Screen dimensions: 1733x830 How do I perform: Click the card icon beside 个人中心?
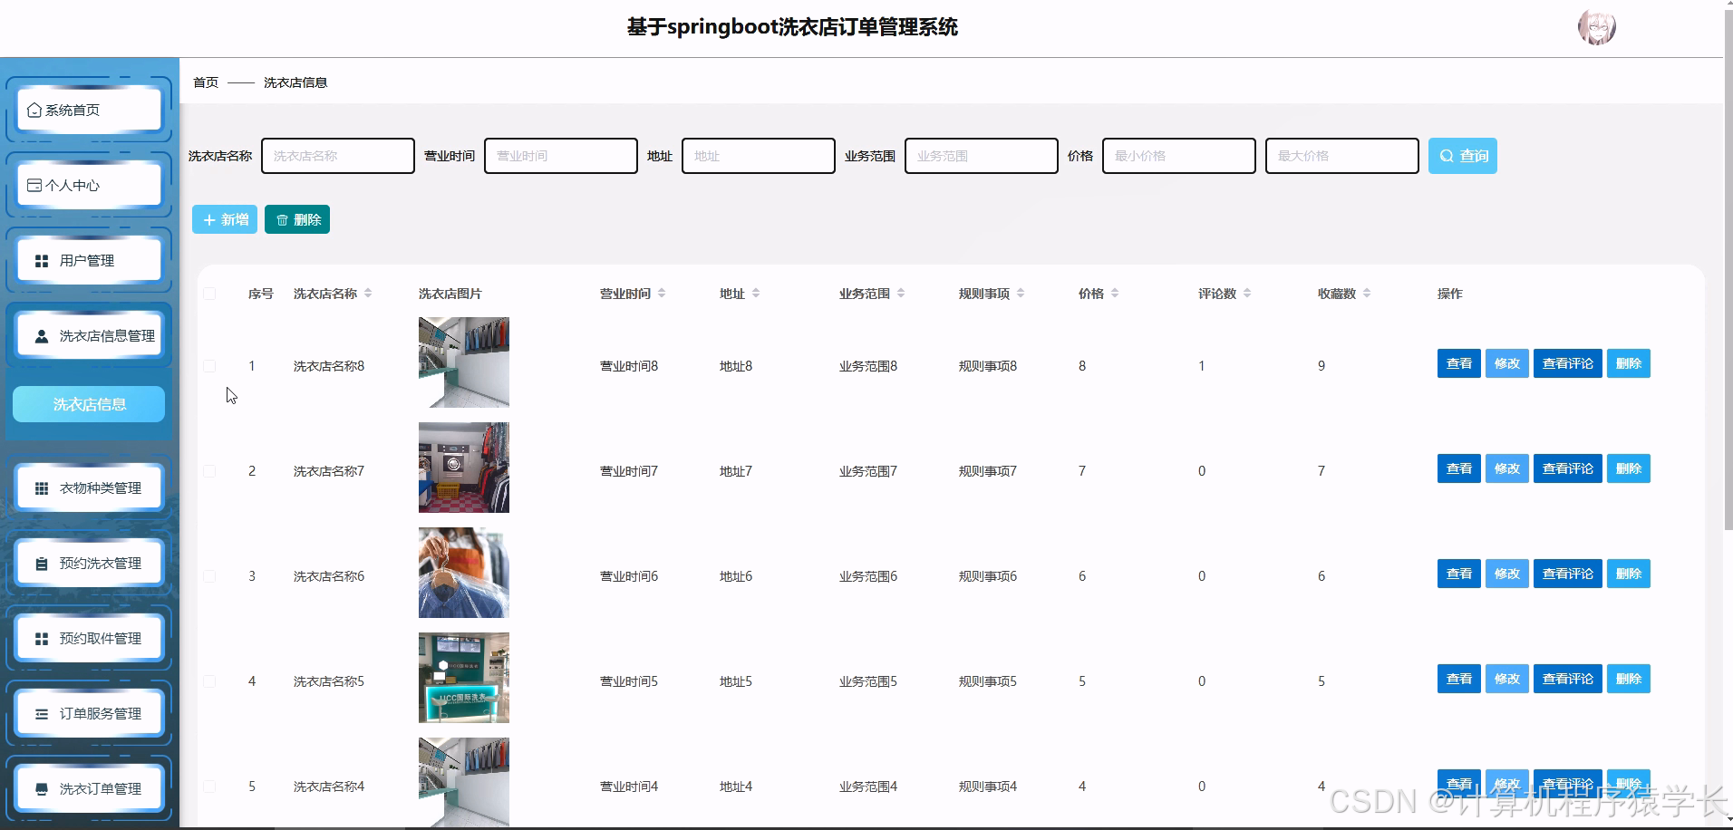34,185
